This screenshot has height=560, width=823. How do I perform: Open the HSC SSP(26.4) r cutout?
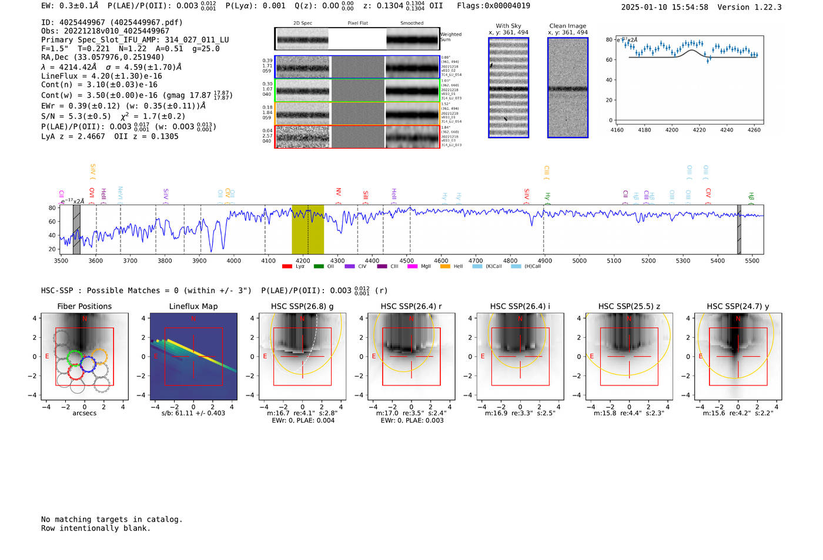(411, 356)
